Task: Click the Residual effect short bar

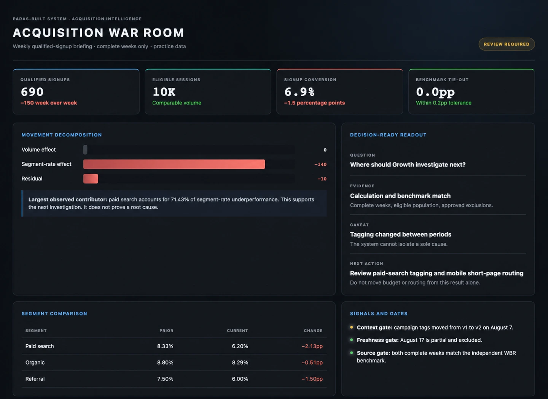Action: [x=91, y=179]
